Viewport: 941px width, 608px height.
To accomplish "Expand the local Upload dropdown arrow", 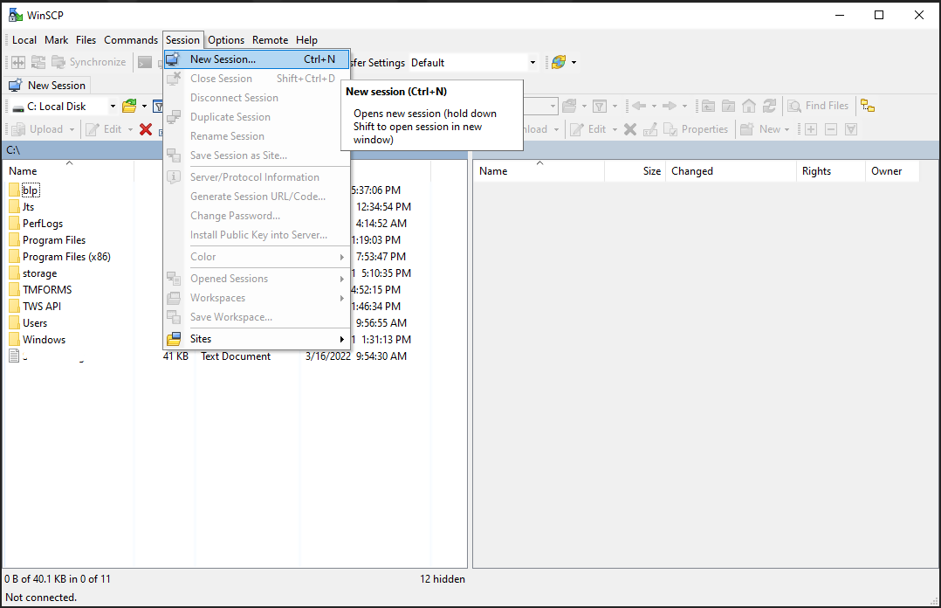I will point(72,129).
